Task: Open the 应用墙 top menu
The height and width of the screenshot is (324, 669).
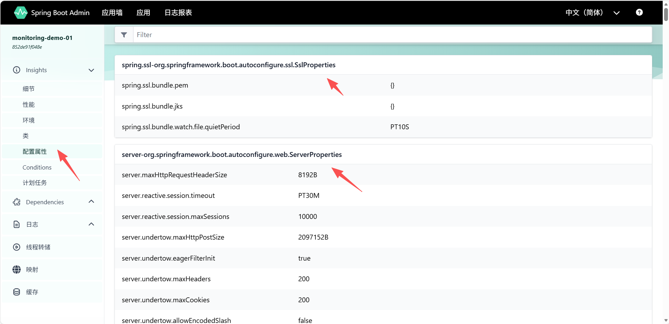Action: [112, 13]
